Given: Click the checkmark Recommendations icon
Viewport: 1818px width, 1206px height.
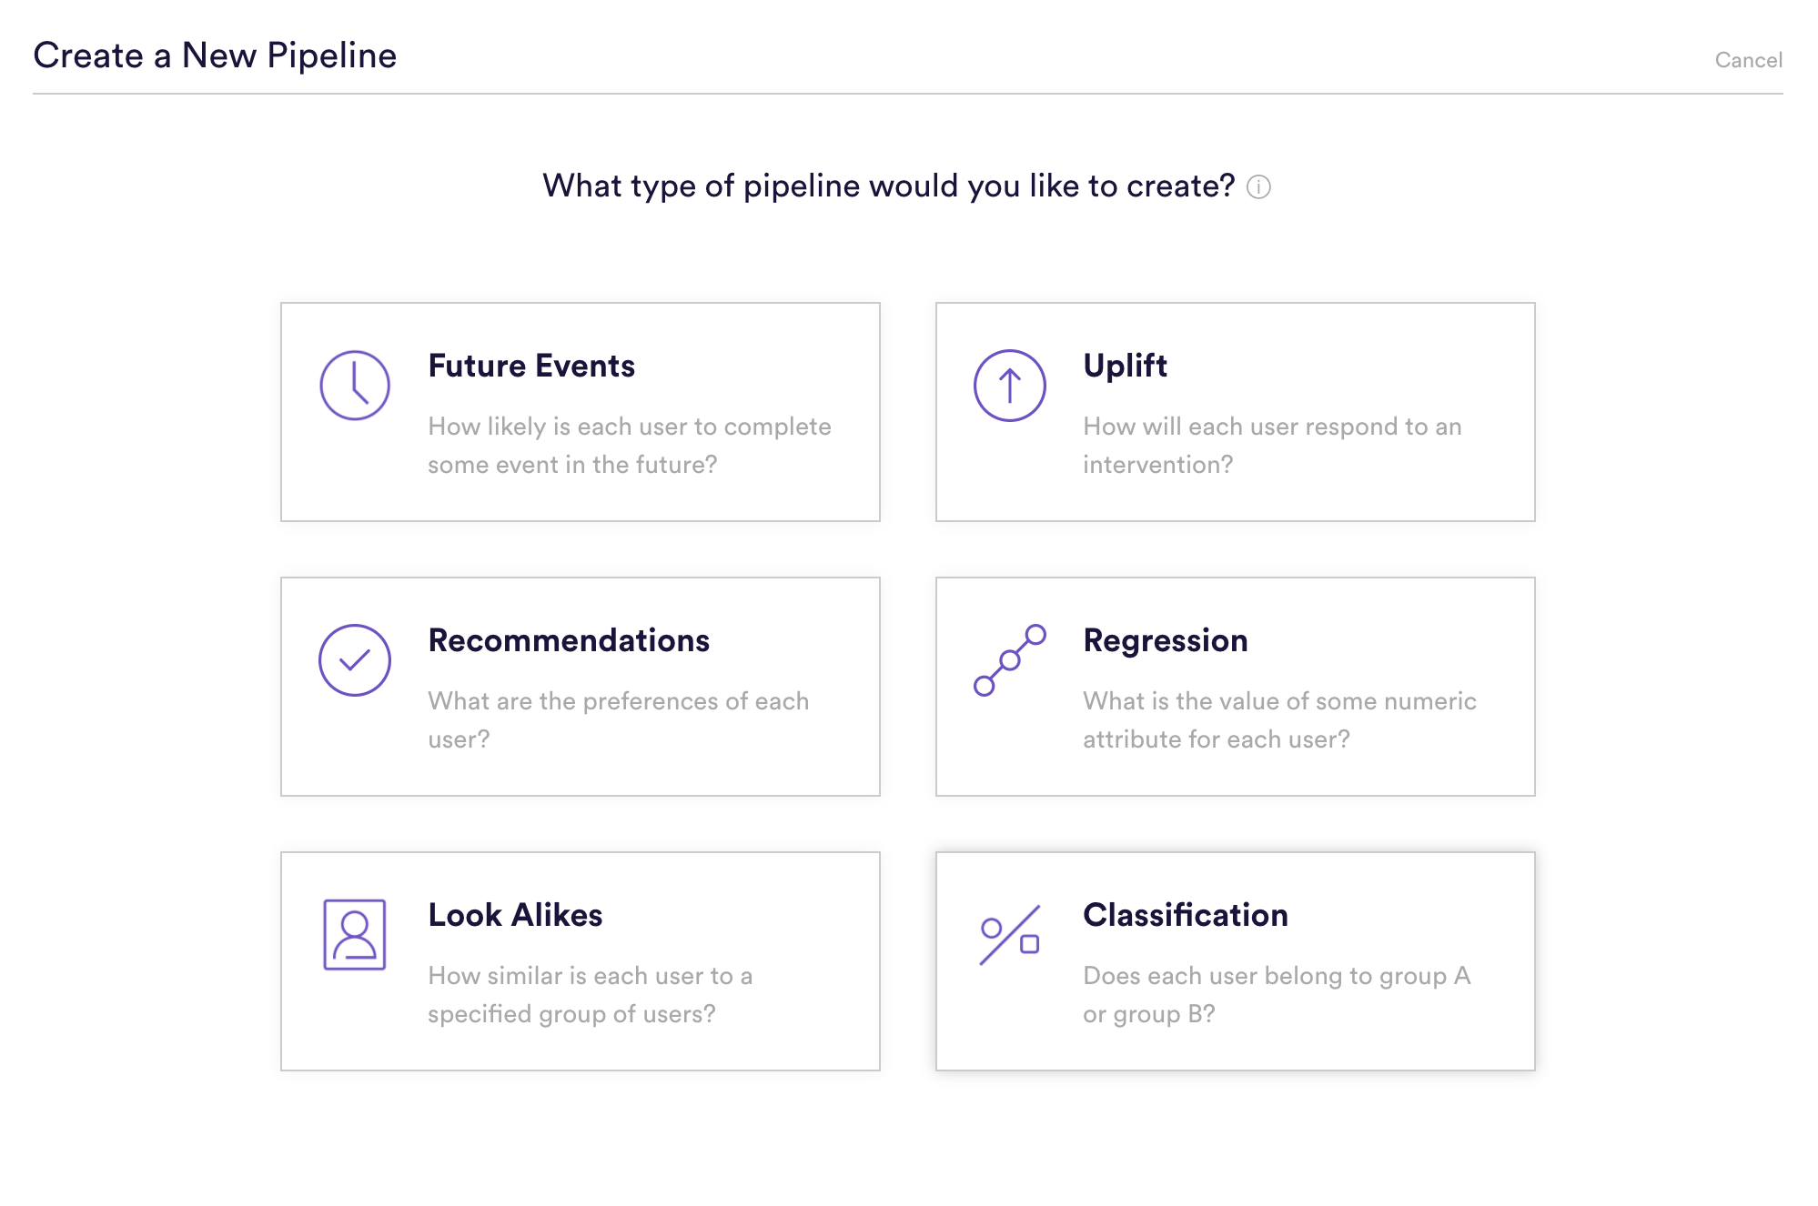Looking at the screenshot, I should 355,660.
